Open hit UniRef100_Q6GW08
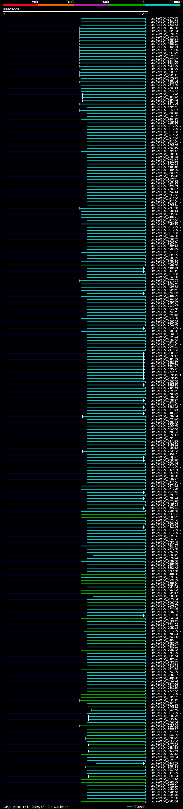The width and height of the screenshot is (183, 809). (164, 22)
